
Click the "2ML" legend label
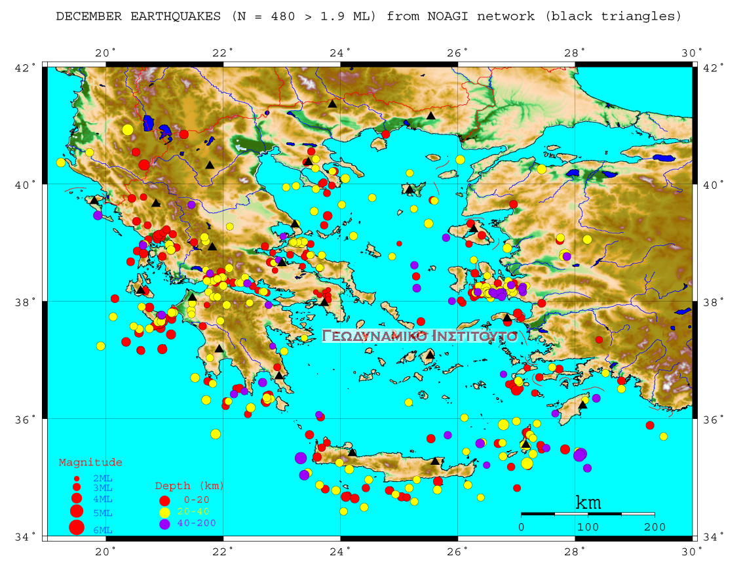click(x=103, y=479)
